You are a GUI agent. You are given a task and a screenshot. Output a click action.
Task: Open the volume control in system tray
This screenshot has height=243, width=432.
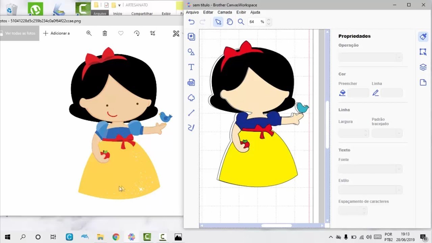point(369,237)
